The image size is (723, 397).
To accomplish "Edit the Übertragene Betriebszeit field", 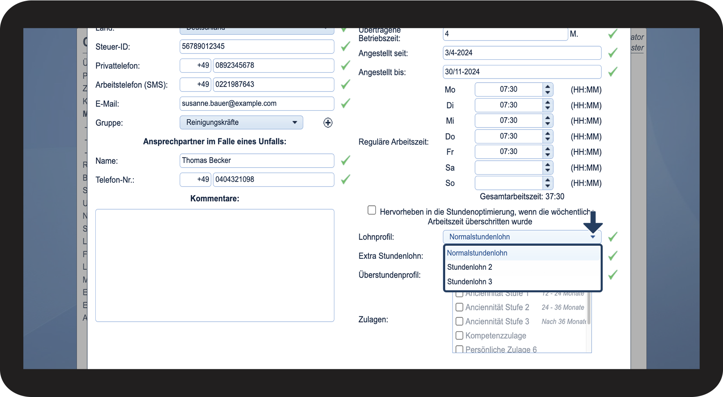I will click(x=505, y=34).
